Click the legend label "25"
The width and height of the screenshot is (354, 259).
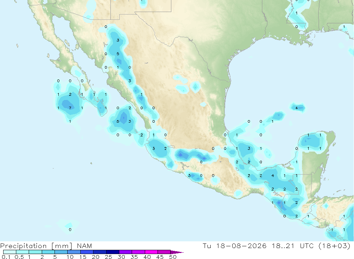[x=108, y=257]
